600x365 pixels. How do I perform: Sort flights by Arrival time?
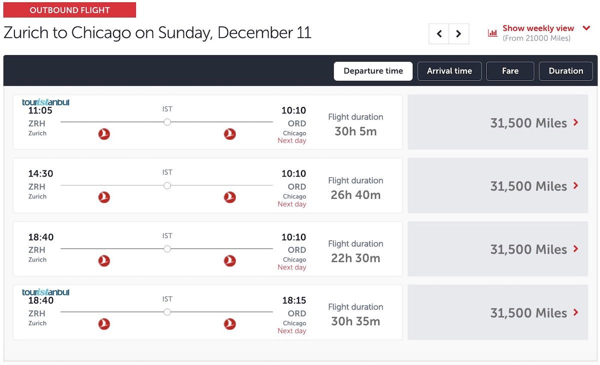[449, 71]
